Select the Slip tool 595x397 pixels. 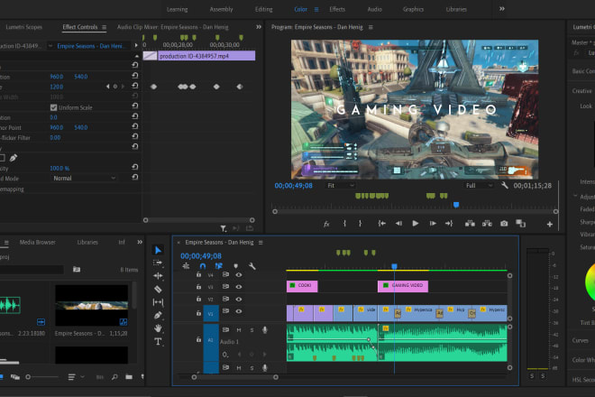click(158, 302)
